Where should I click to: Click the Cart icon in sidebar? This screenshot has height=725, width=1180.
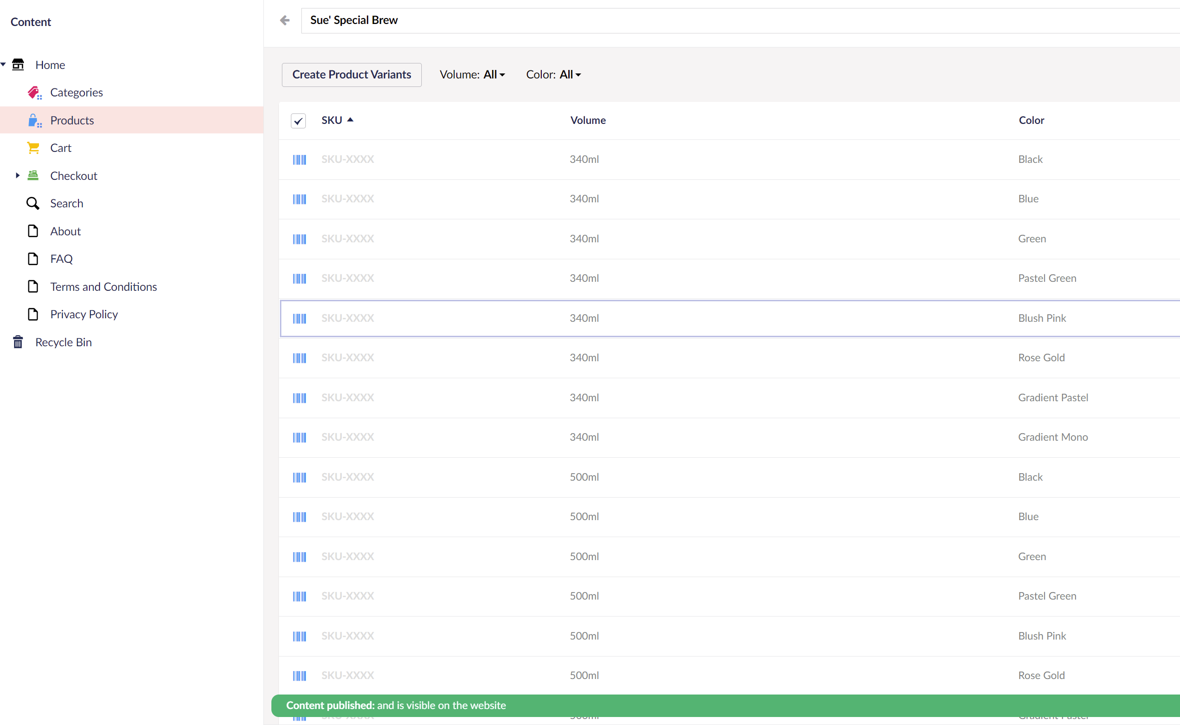[33, 148]
